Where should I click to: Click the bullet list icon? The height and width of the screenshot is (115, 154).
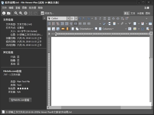point(49,24)
